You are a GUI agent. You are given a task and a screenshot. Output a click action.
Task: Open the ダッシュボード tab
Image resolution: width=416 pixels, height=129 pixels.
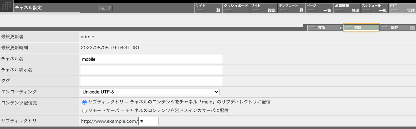[236, 8]
